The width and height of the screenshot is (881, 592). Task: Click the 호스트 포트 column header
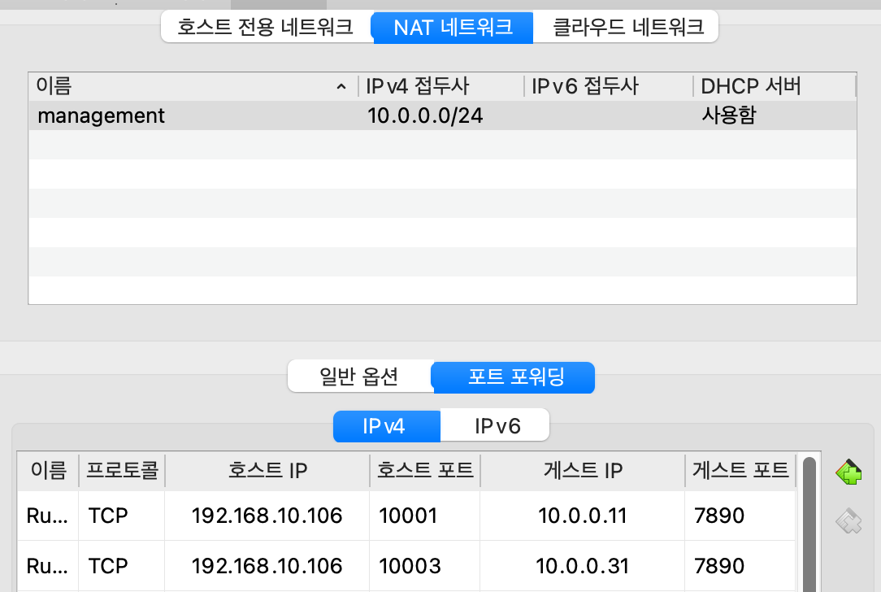[x=425, y=470]
